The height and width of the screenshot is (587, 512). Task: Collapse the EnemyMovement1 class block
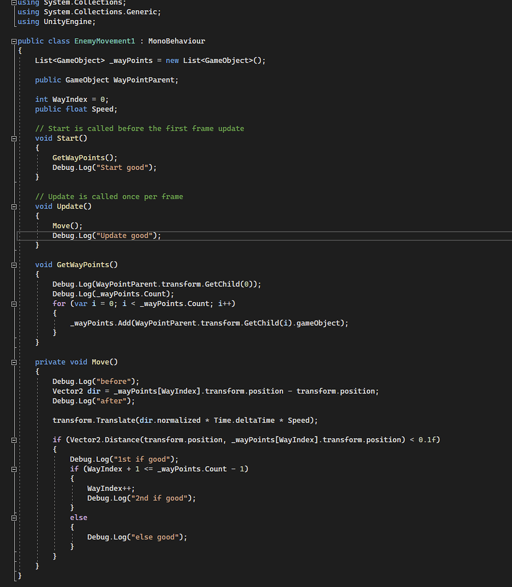[x=14, y=41]
